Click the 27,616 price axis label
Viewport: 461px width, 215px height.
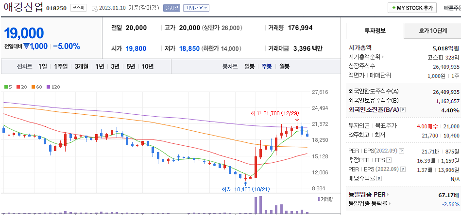[x=320, y=92]
